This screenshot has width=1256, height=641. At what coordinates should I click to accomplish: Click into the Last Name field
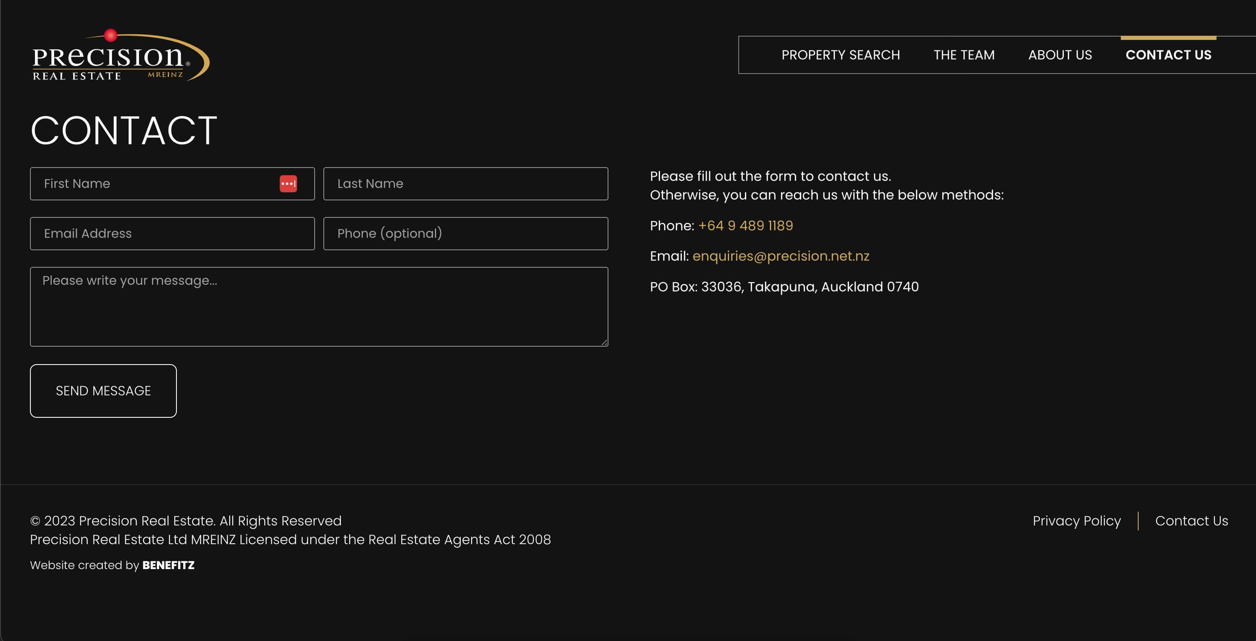point(465,184)
